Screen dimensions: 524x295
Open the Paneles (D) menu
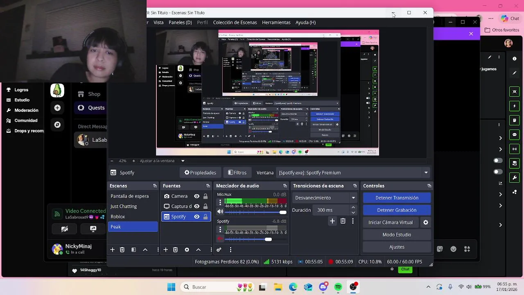tap(180, 23)
